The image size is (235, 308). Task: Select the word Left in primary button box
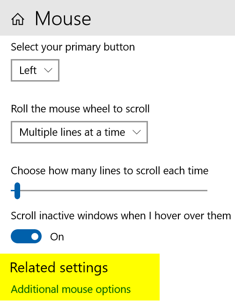tap(28, 70)
